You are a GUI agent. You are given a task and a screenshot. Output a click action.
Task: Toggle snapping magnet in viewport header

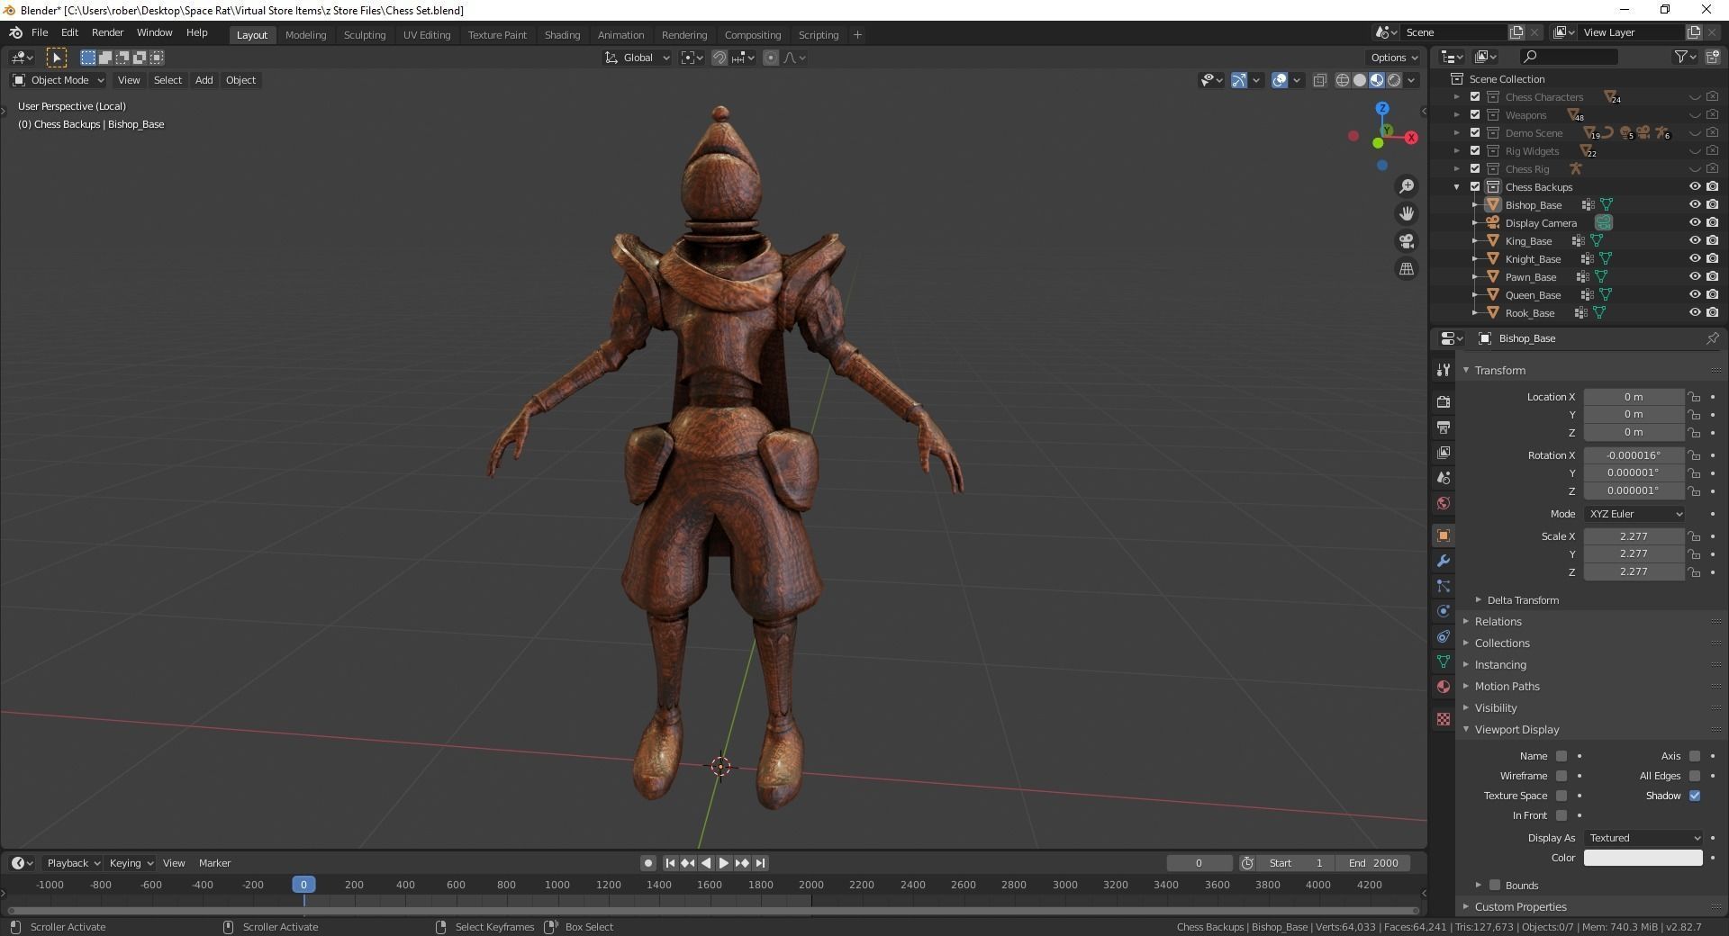tap(720, 58)
